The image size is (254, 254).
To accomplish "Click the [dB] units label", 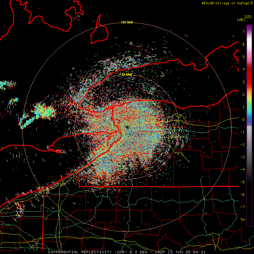I will [241, 19].
